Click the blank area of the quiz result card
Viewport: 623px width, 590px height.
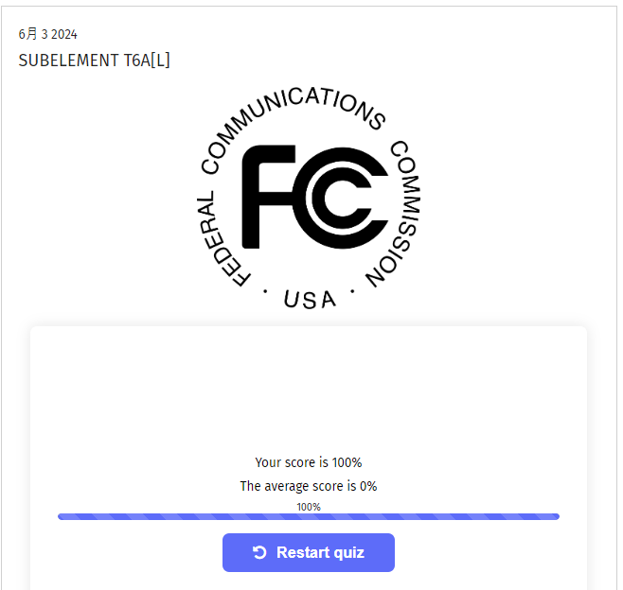[x=308, y=388]
